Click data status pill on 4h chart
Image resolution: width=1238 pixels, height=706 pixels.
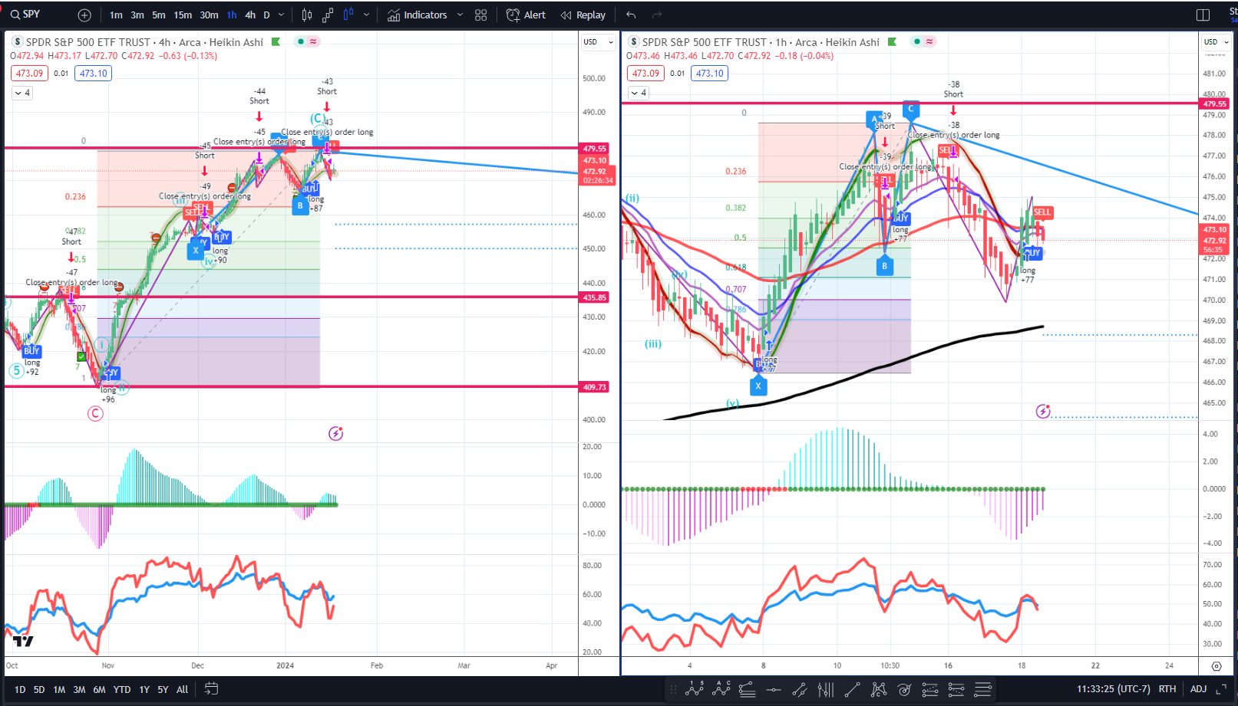307,41
